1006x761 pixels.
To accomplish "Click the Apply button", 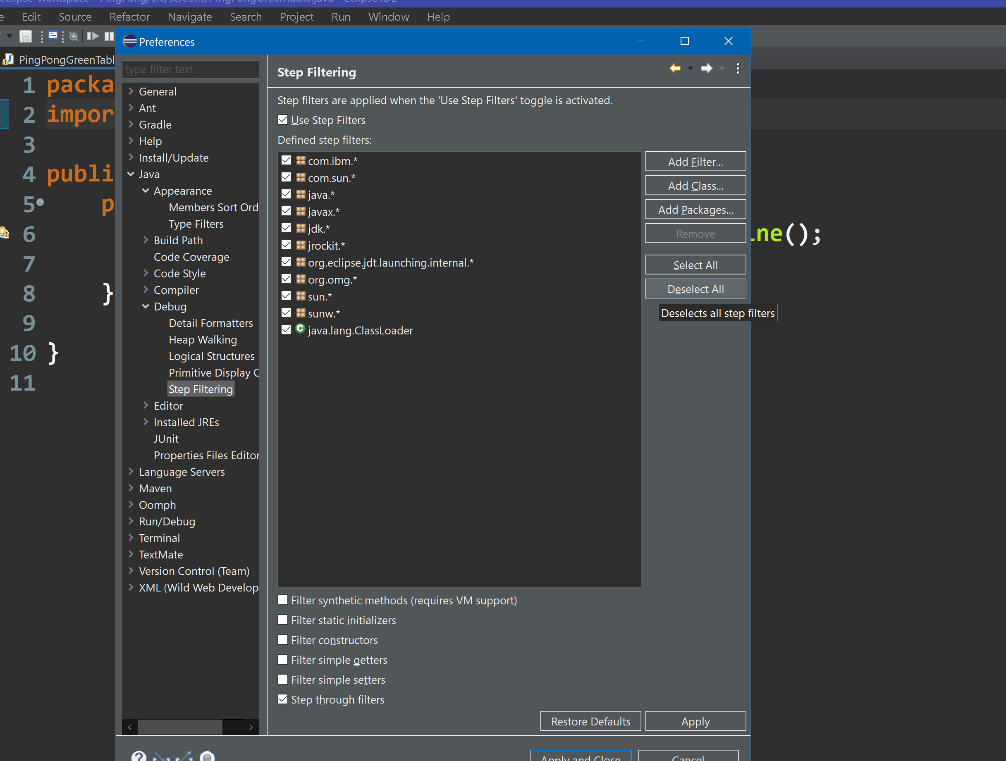I will pyautogui.click(x=695, y=721).
